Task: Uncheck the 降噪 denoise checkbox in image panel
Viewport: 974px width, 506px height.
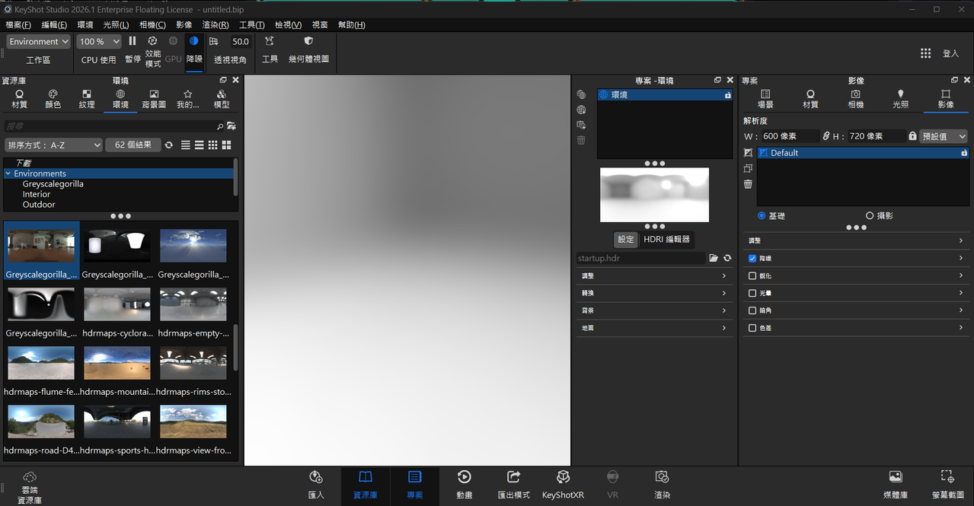Action: 752,259
